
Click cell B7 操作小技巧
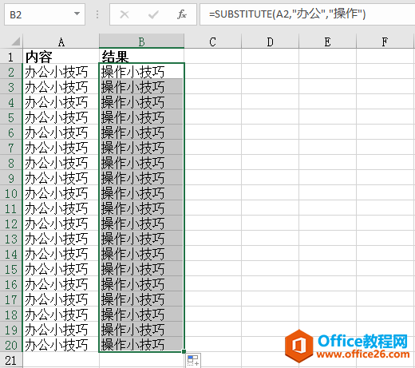pos(141,147)
